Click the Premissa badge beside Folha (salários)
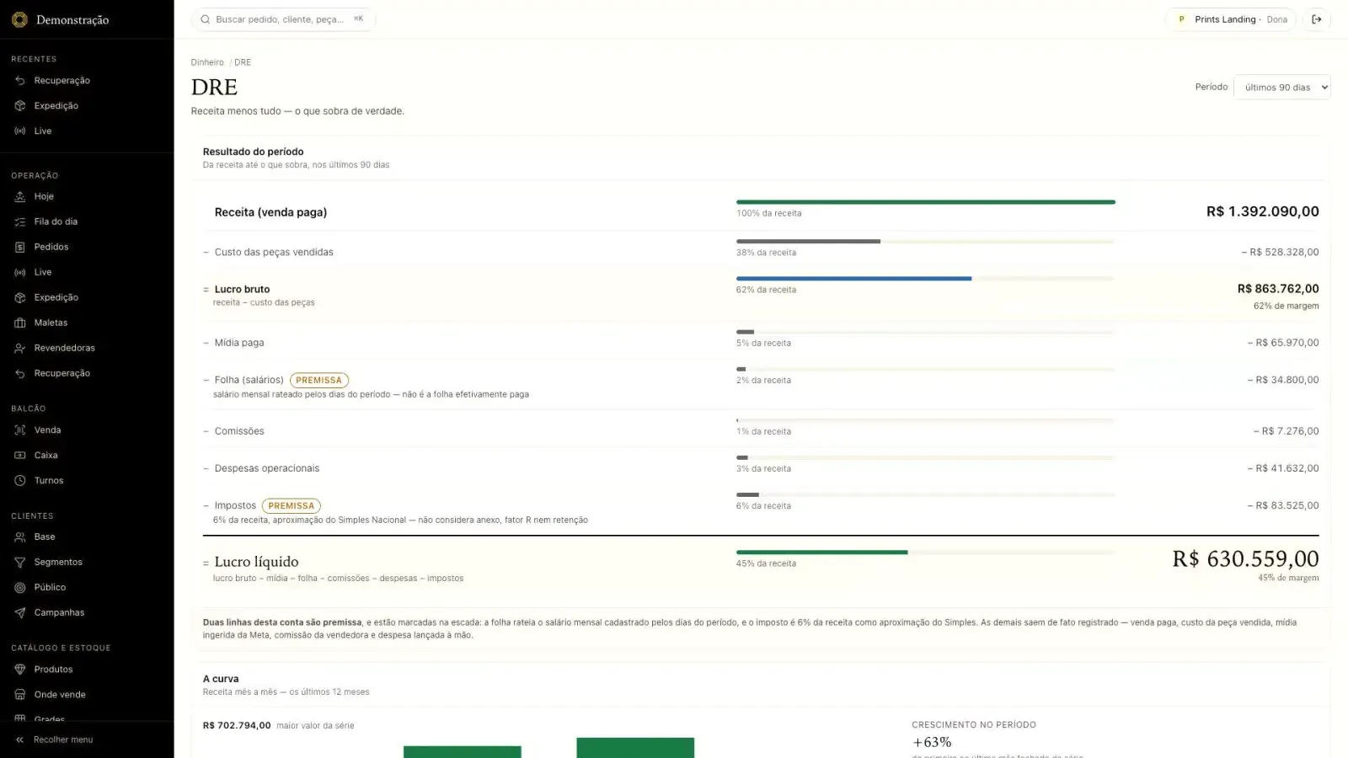This screenshot has width=1348, height=758. click(318, 381)
